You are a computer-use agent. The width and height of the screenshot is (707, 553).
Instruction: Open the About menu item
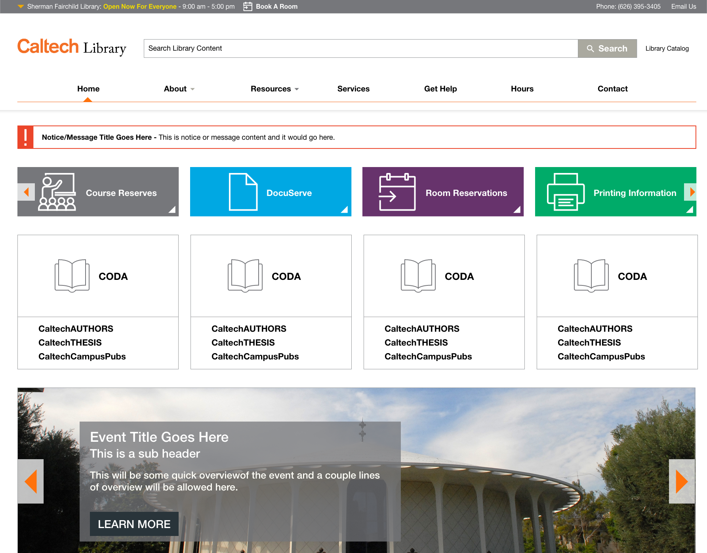click(175, 89)
